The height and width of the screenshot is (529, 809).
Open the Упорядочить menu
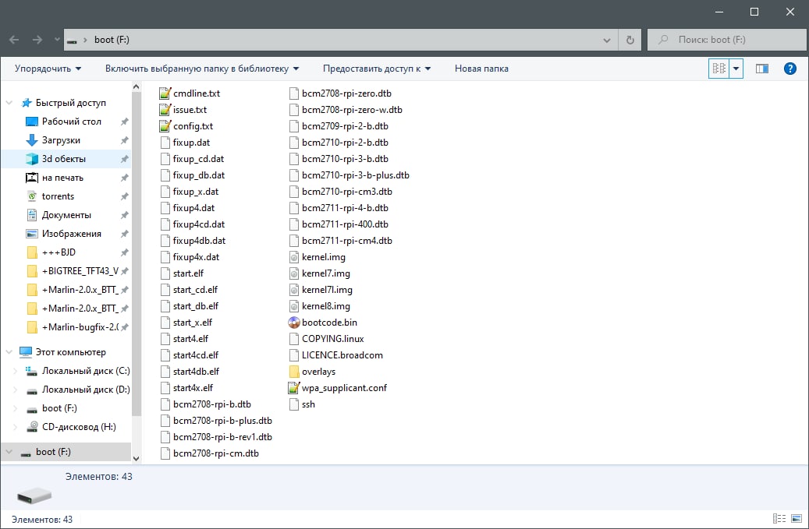coord(48,69)
